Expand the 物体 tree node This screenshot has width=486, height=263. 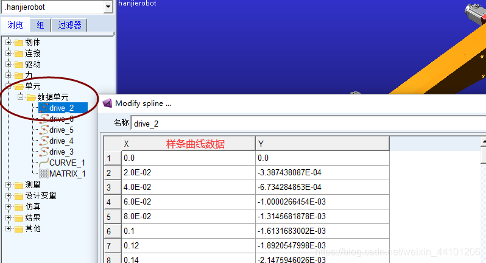(x=9, y=42)
